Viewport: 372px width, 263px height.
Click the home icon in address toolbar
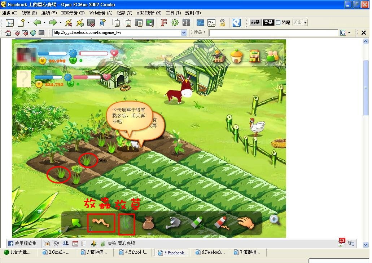click(8, 33)
